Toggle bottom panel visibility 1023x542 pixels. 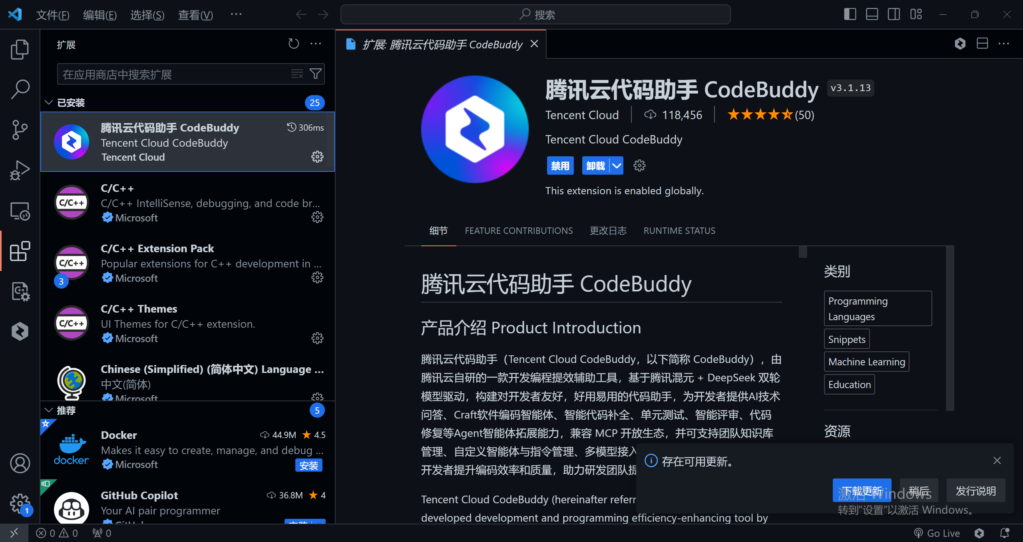pos(872,14)
